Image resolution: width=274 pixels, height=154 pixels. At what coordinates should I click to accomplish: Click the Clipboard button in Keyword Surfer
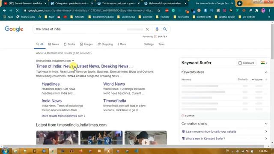(x=246, y=63)
